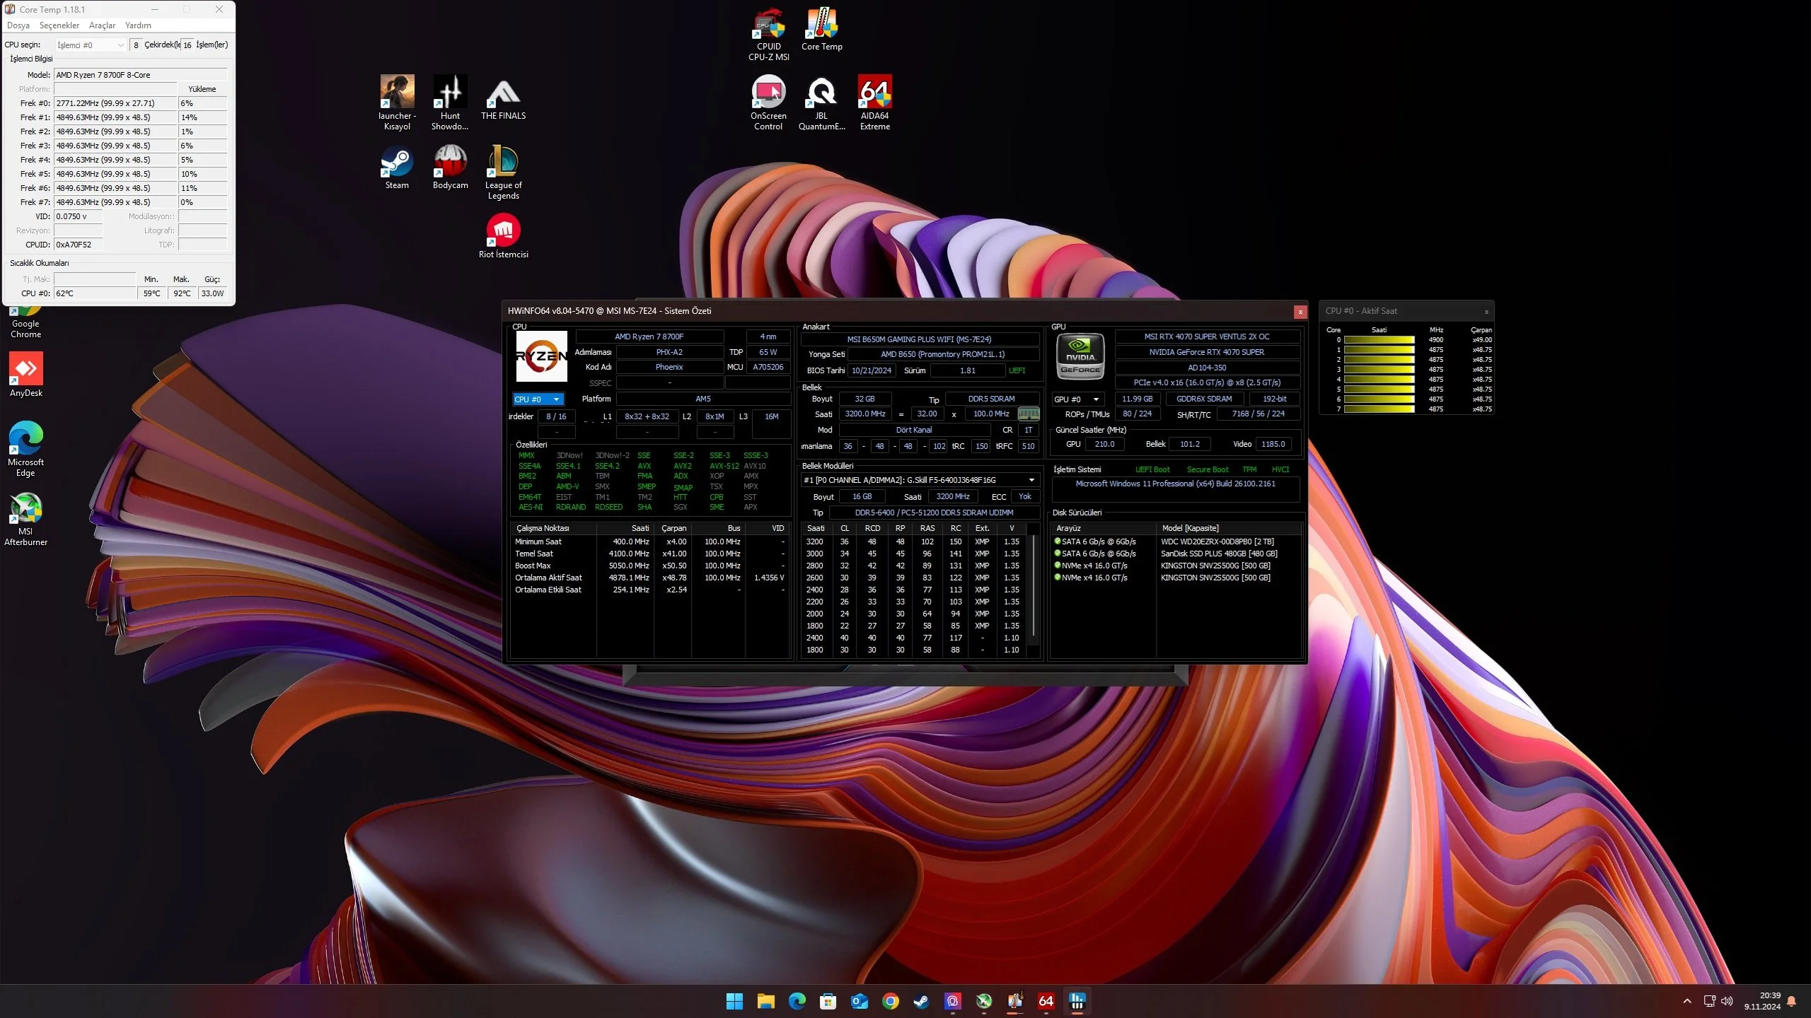Close the HWiNFO64 Sistem Özeti window

[1300, 312]
